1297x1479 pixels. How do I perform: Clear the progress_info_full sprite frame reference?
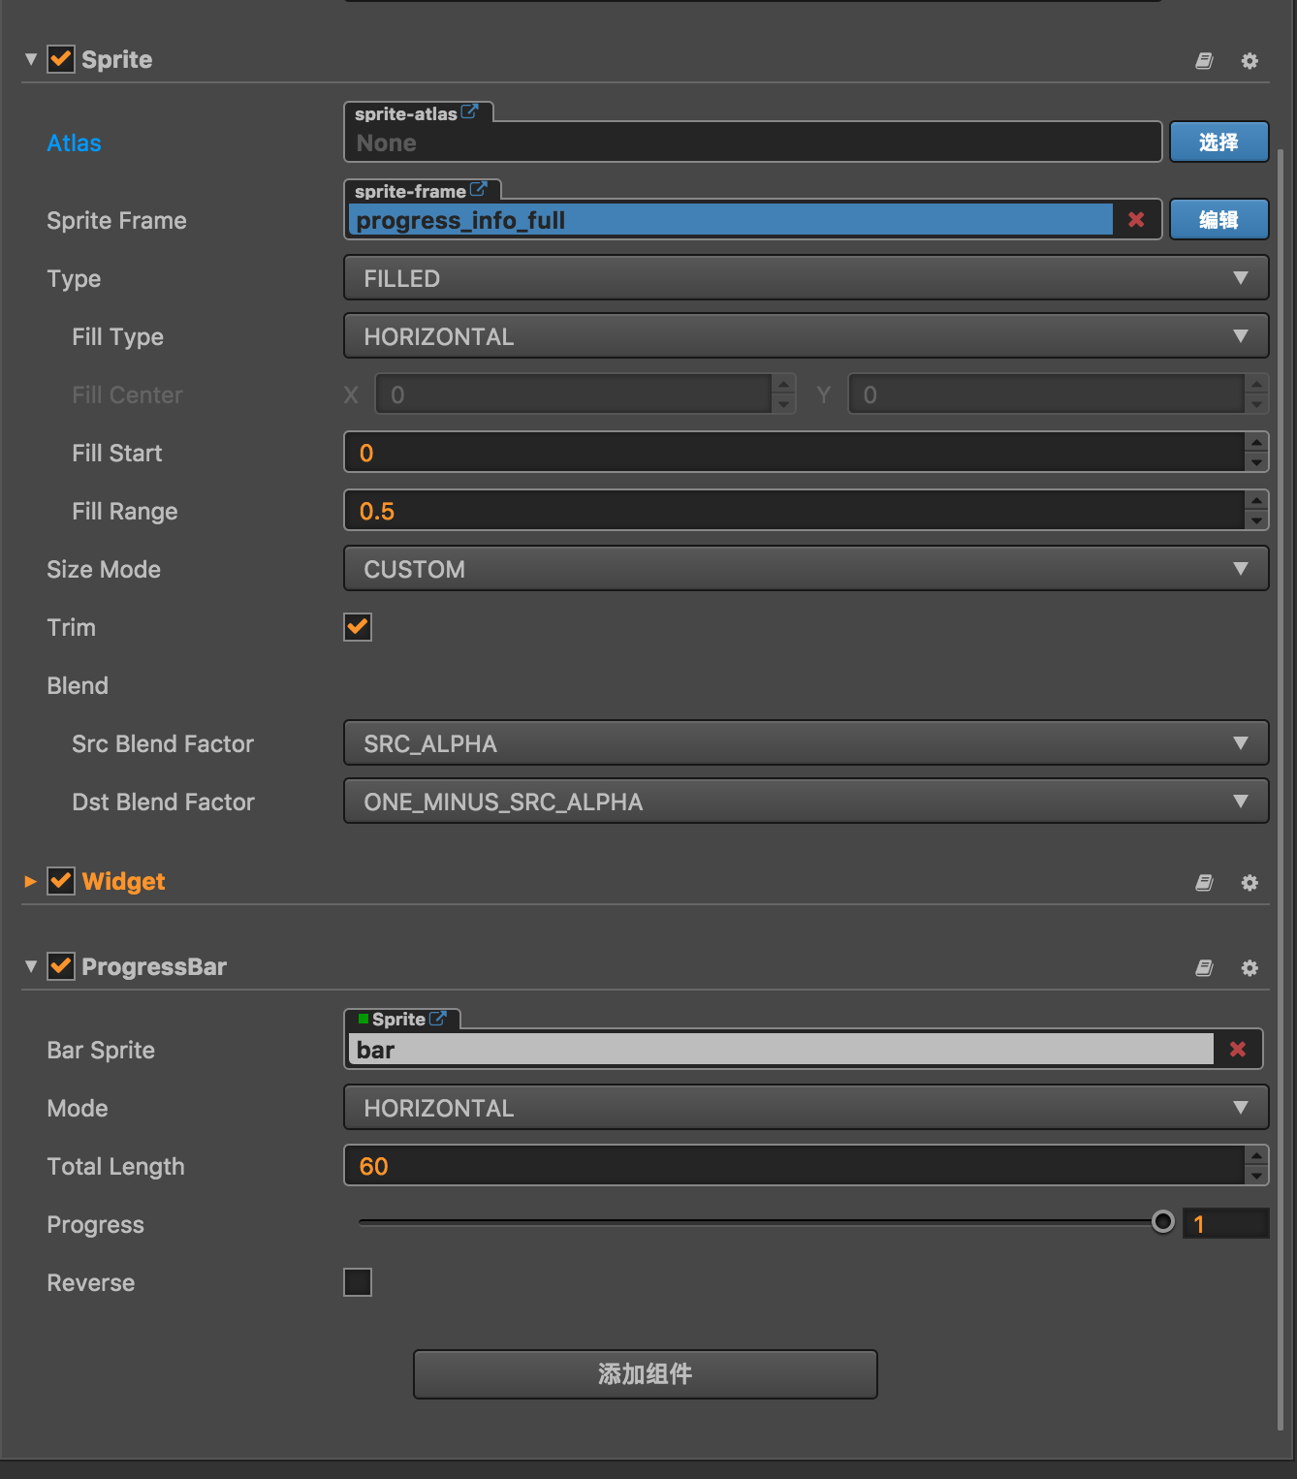1136,220
